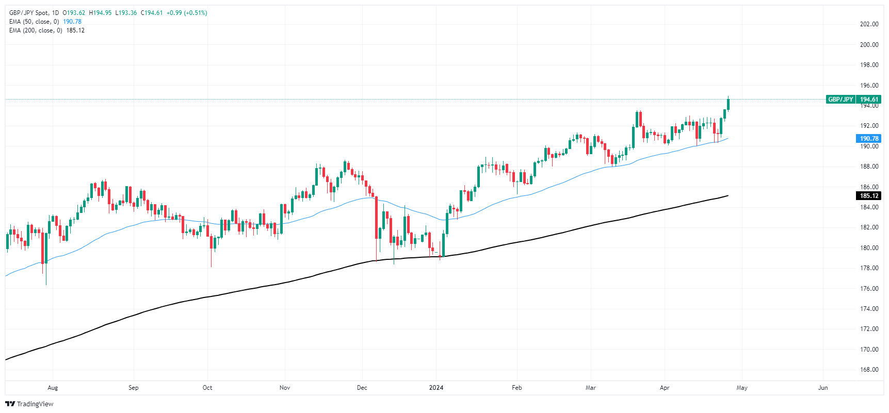Click the May label on time axis

pyautogui.click(x=742, y=388)
